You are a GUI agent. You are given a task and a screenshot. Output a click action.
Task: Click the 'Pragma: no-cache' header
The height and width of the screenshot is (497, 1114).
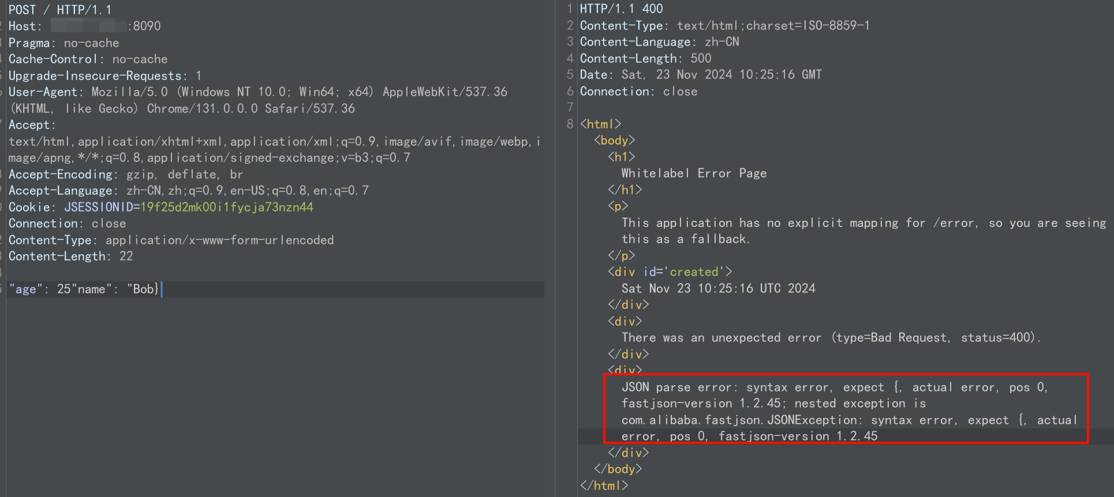(63, 43)
